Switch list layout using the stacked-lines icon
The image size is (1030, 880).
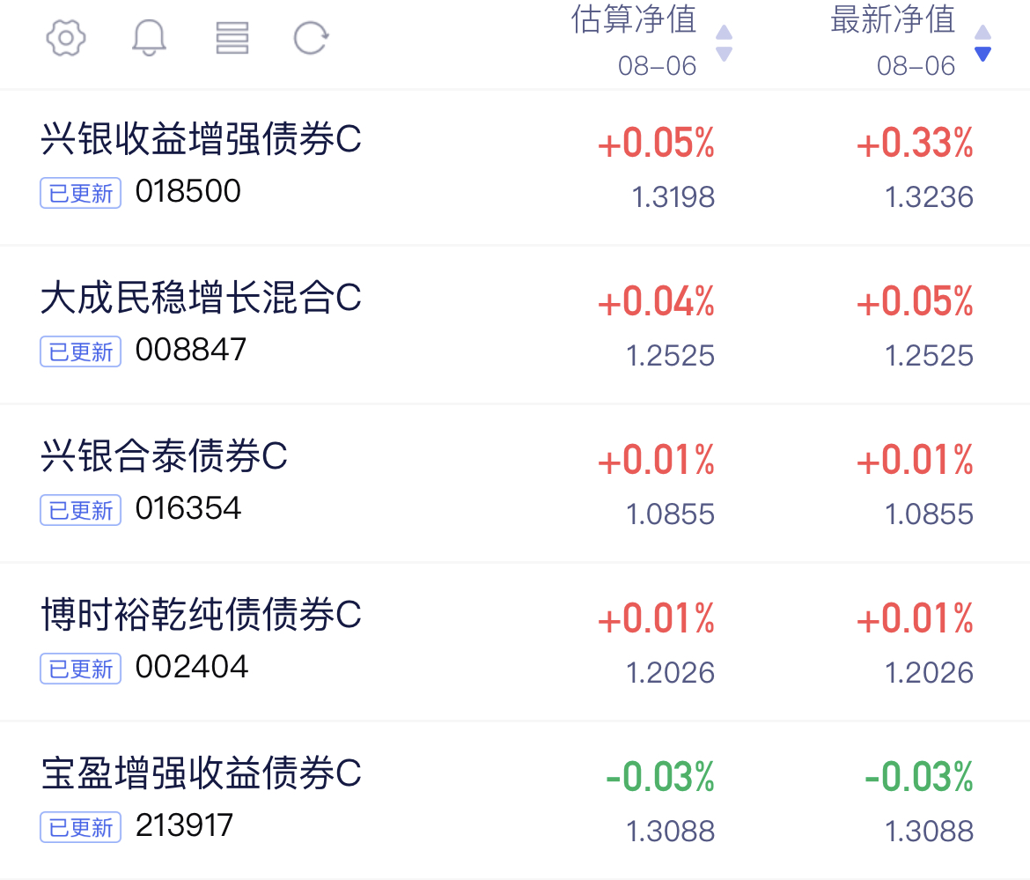[232, 38]
